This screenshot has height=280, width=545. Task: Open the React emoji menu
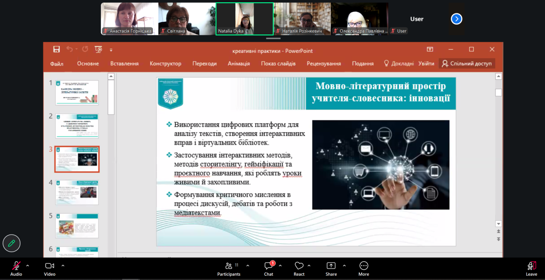click(299, 268)
